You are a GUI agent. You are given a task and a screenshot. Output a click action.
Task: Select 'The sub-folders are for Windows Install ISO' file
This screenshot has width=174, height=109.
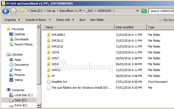pos(81,88)
